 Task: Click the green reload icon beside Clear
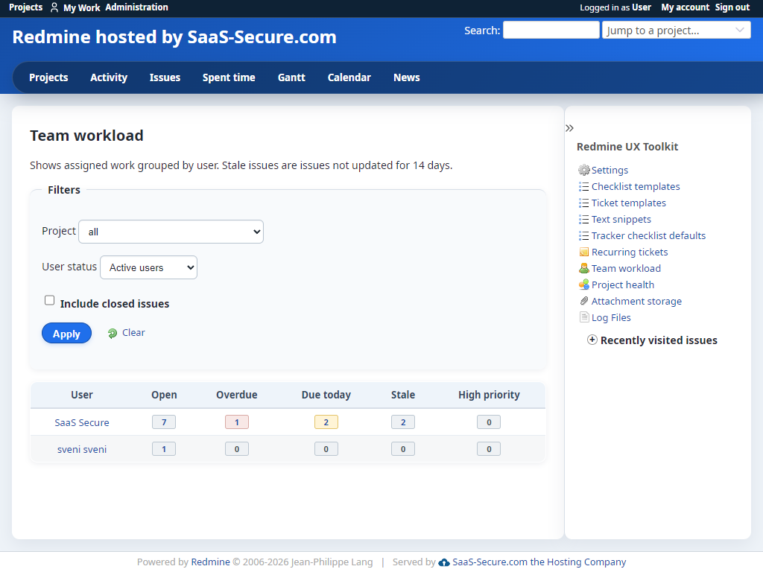(x=113, y=333)
